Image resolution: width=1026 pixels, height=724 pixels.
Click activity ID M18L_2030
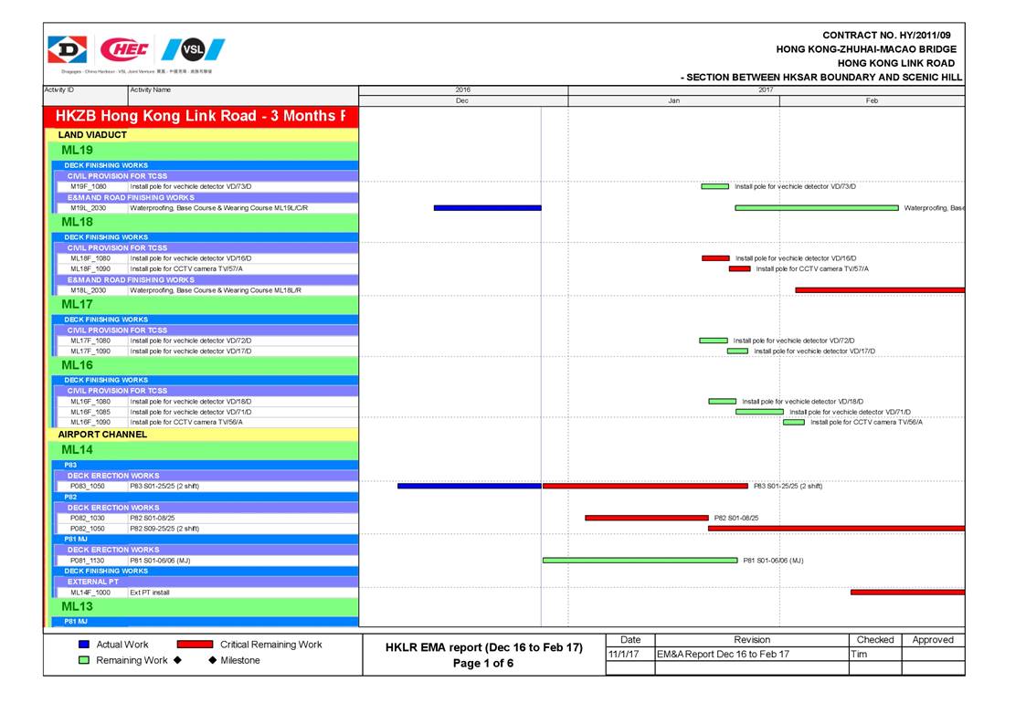coord(89,290)
